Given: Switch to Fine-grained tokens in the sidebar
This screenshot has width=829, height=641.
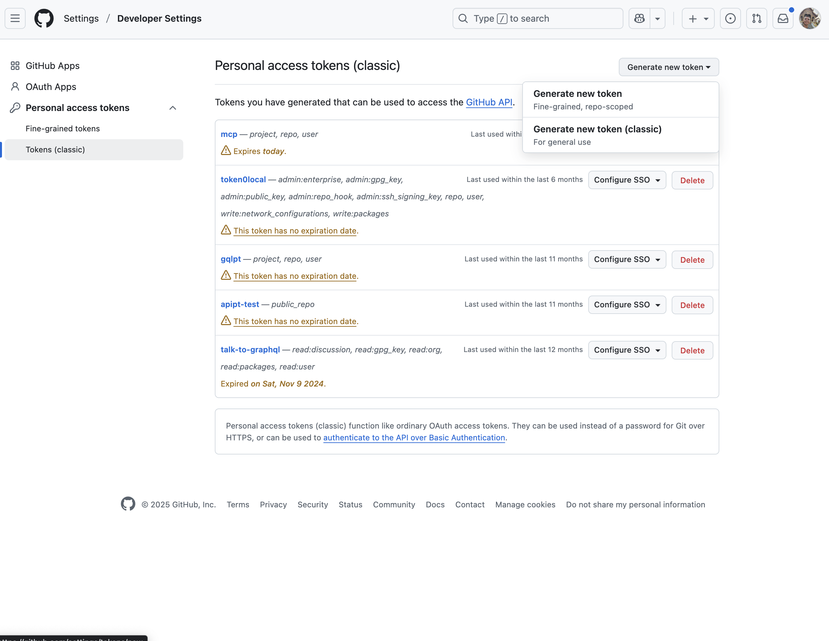Looking at the screenshot, I should coord(62,128).
